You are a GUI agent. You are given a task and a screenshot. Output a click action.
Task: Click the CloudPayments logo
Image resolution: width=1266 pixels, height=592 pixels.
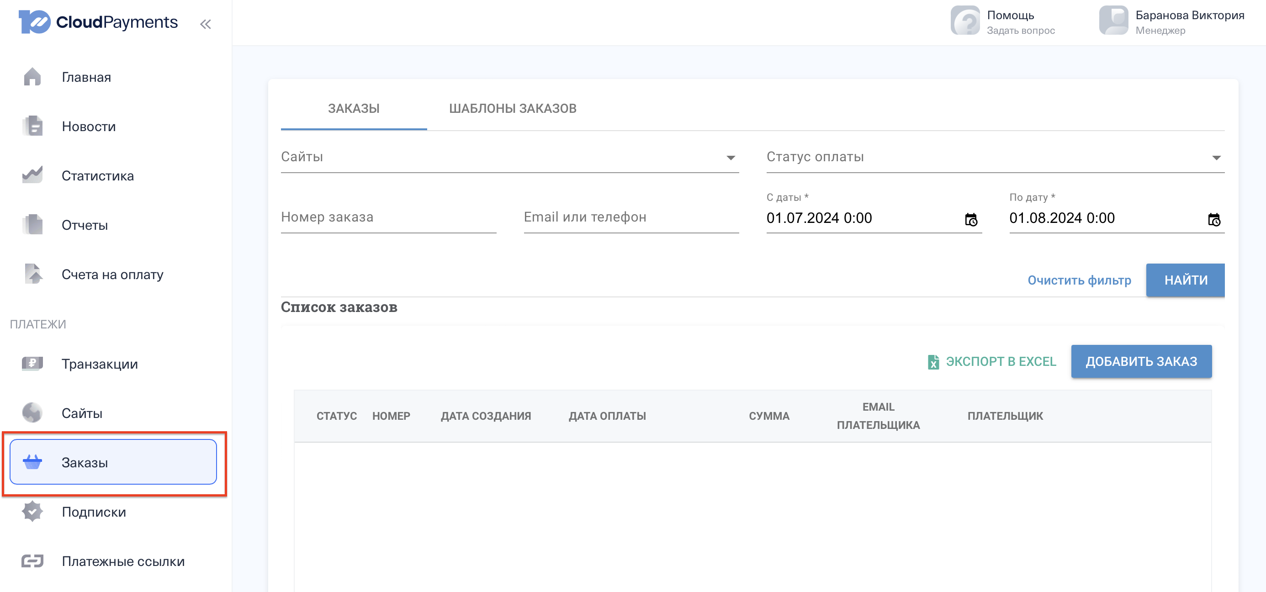click(98, 21)
